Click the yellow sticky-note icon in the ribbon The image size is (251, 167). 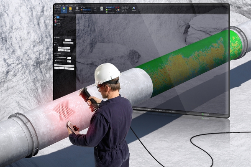(70, 8)
